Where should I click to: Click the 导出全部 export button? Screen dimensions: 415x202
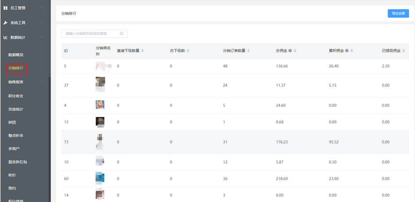pyautogui.click(x=398, y=13)
